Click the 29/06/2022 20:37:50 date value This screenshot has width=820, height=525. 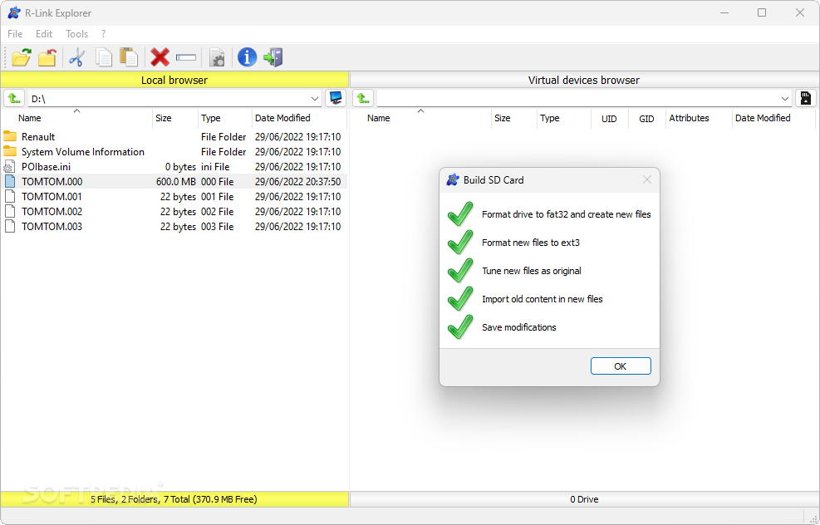tap(297, 181)
